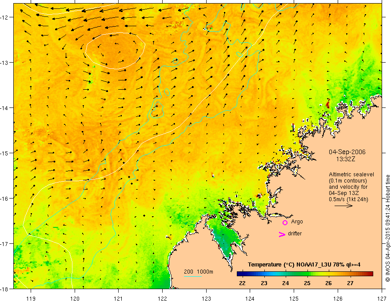Click the longitude axis label '120'
The width and height of the screenshot is (391, 302).
pos(75,298)
